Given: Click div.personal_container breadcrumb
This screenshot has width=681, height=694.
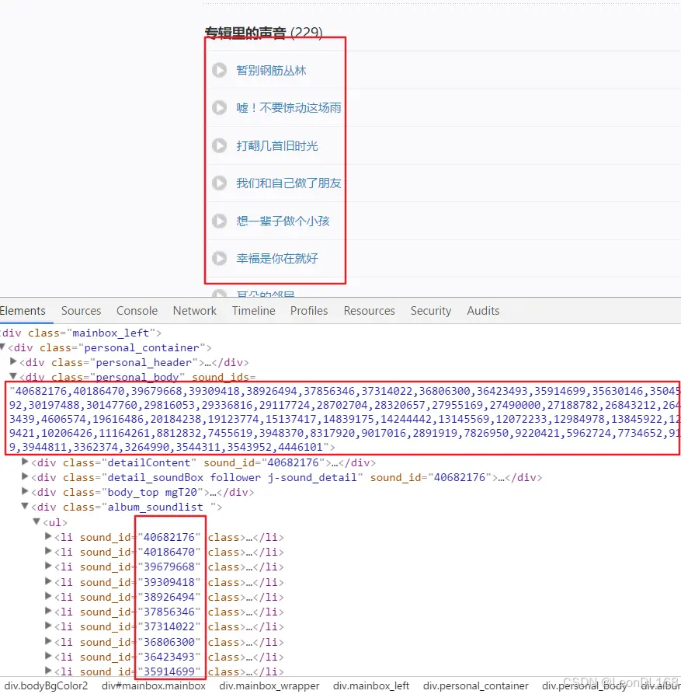Looking at the screenshot, I should pos(476,685).
